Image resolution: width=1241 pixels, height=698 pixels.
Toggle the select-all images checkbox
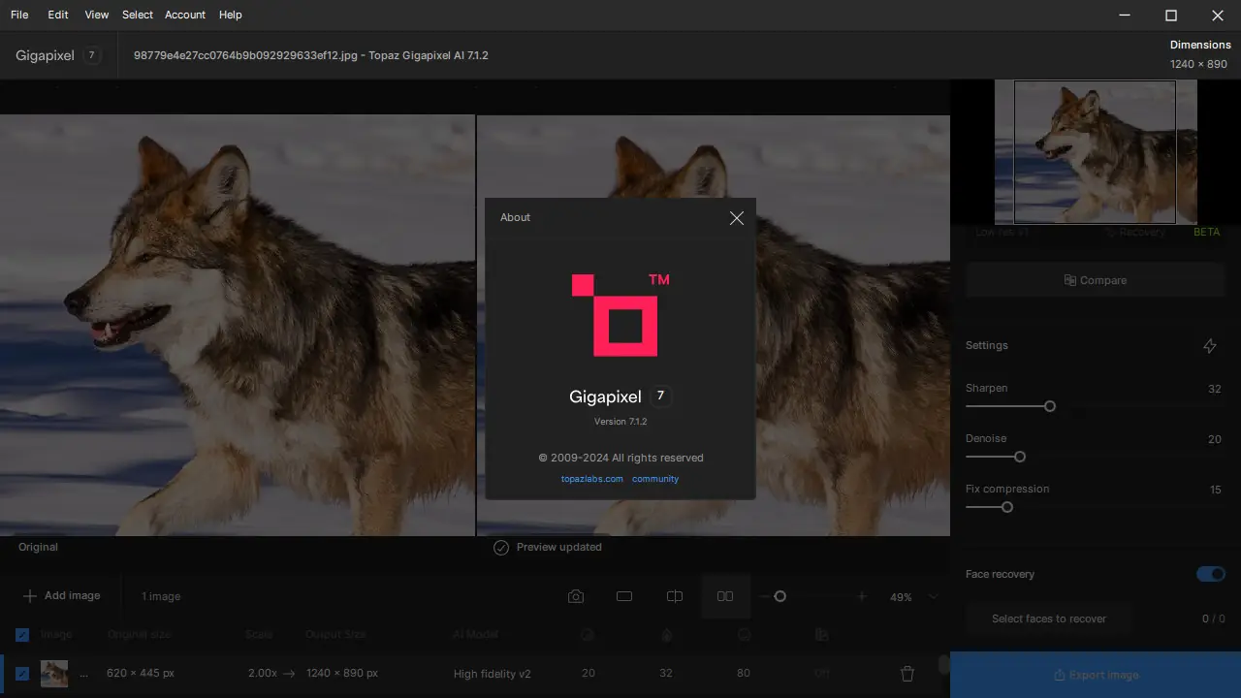point(22,635)
